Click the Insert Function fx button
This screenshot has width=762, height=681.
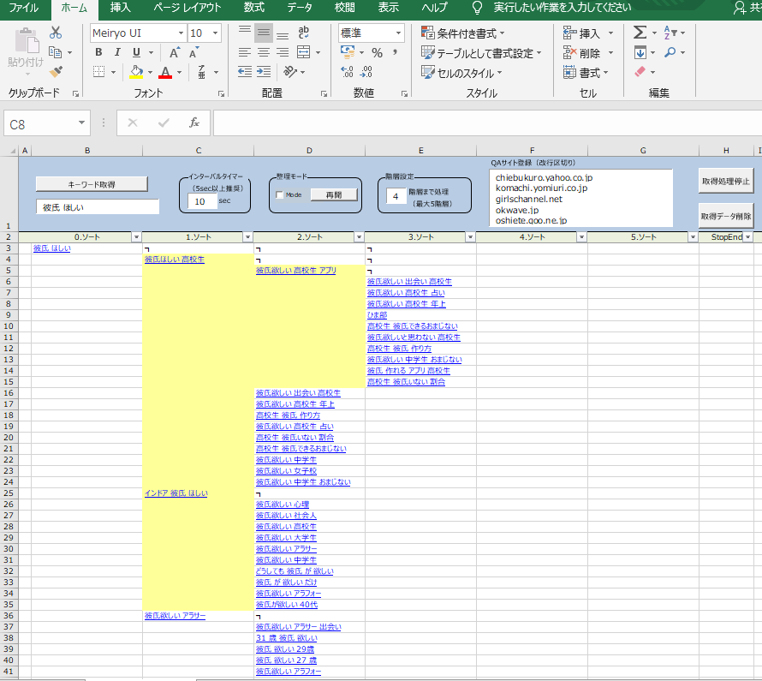tap(193, 123)
